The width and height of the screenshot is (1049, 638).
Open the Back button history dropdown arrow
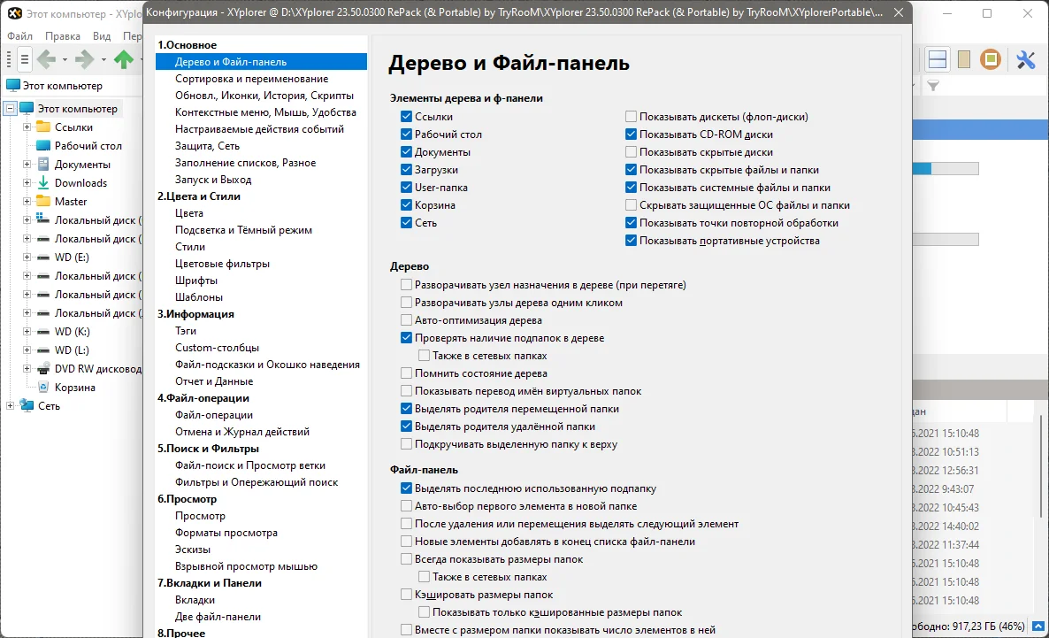point(65,59)
